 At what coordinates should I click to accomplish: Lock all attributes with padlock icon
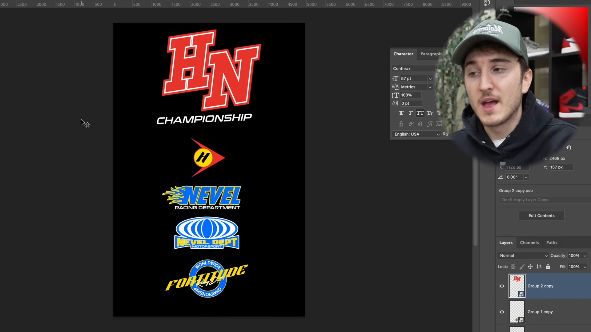(548, 267)
